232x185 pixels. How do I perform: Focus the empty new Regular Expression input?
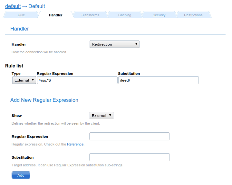pos(129,137)
